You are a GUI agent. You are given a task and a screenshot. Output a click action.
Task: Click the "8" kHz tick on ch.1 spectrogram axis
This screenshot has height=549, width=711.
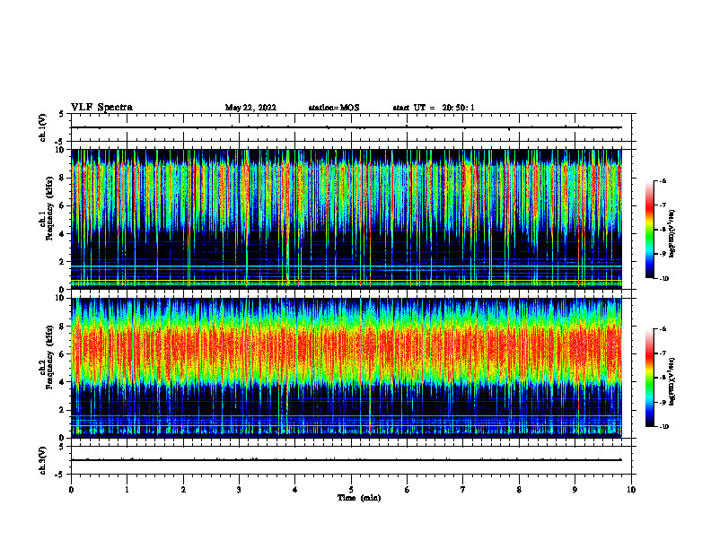[x=62, y=178]
